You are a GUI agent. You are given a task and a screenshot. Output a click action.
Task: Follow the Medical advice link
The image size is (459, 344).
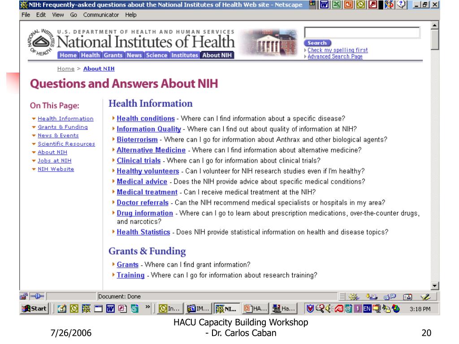(142, 182)
